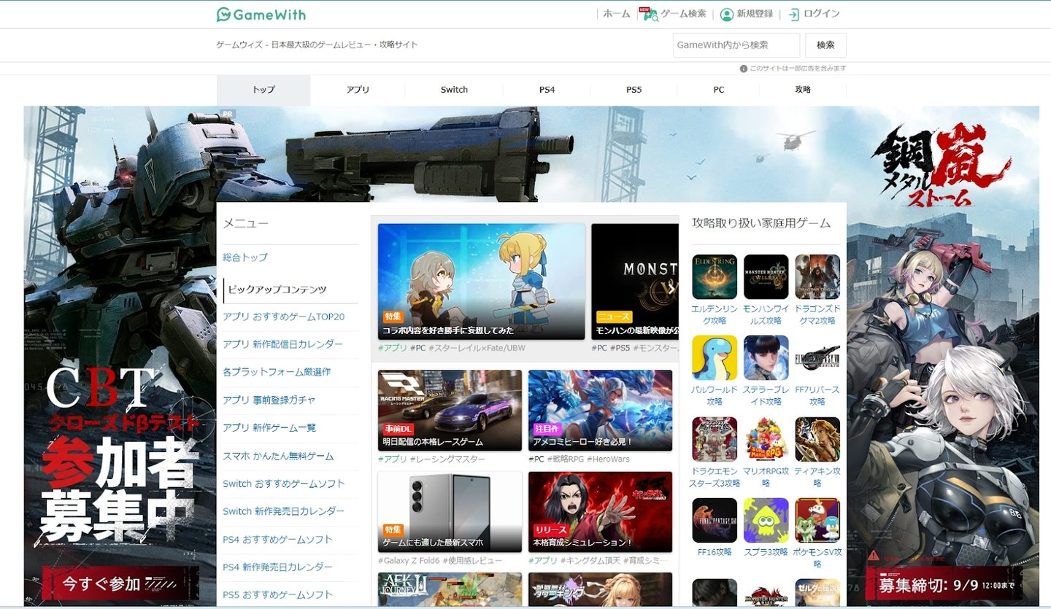1051x609 pixels.
Task: Click the 今すぐ参加 banner button
Action: tap(120, 583)
